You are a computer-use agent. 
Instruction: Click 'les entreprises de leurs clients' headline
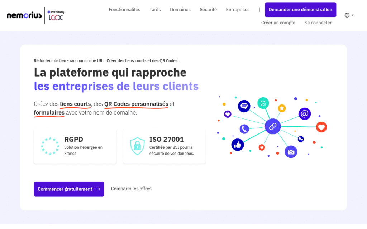pos(116,86)
